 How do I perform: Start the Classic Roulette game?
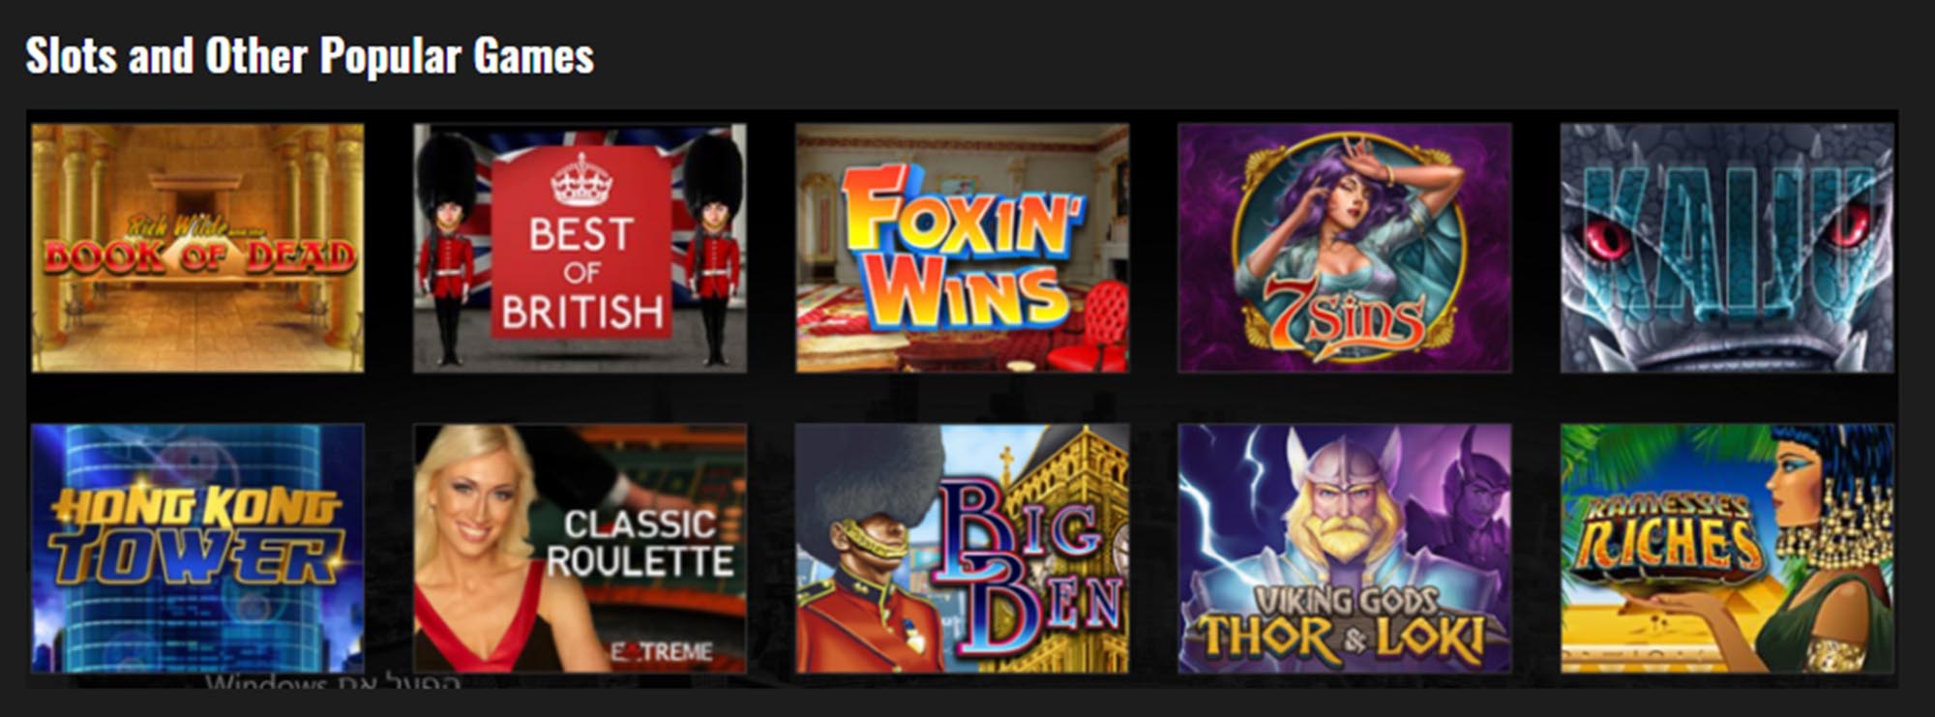[x=580, y=549]
